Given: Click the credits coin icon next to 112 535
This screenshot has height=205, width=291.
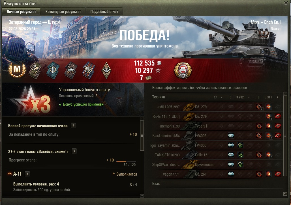Looking at the screenshot, I should coord(159,63).
